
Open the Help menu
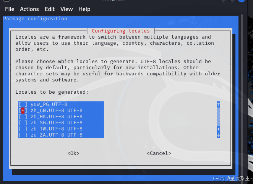(x=84, y=9)
